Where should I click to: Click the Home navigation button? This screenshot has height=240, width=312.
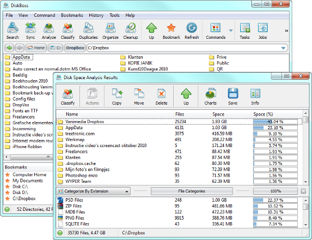(x=36, y=48)
